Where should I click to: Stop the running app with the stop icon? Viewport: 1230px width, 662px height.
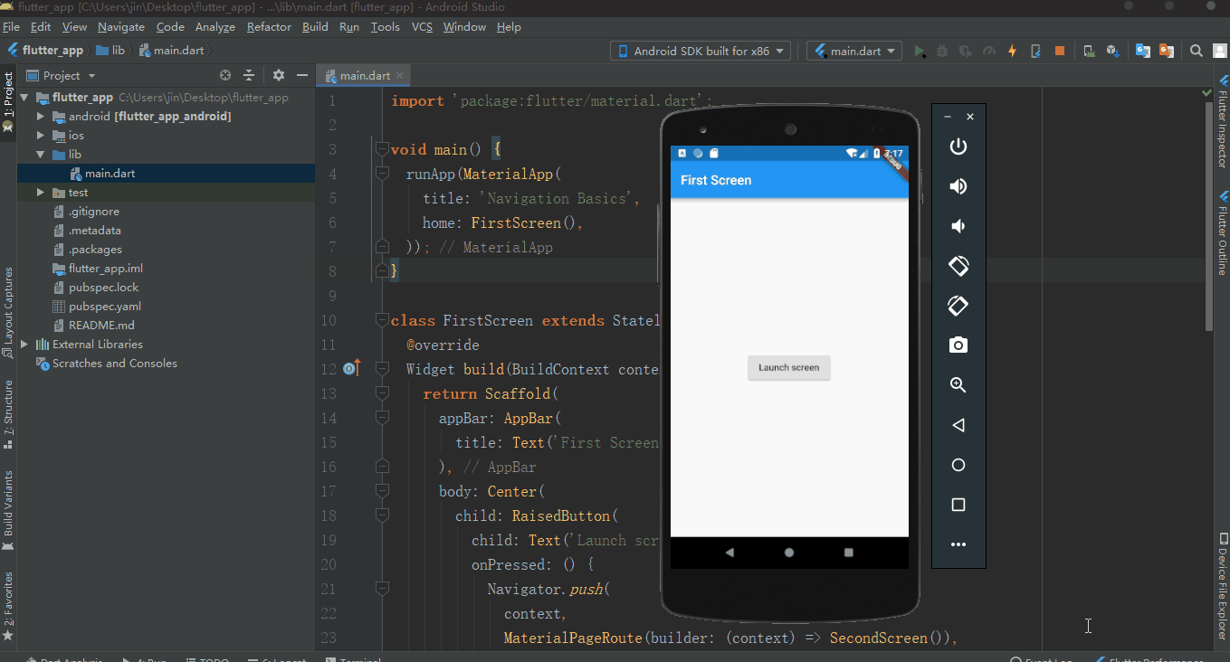[x=1059, y=52]
